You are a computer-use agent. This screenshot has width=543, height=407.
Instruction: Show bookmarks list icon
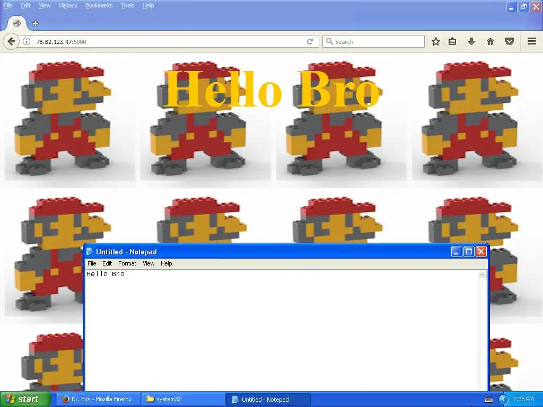click(452, 41)
